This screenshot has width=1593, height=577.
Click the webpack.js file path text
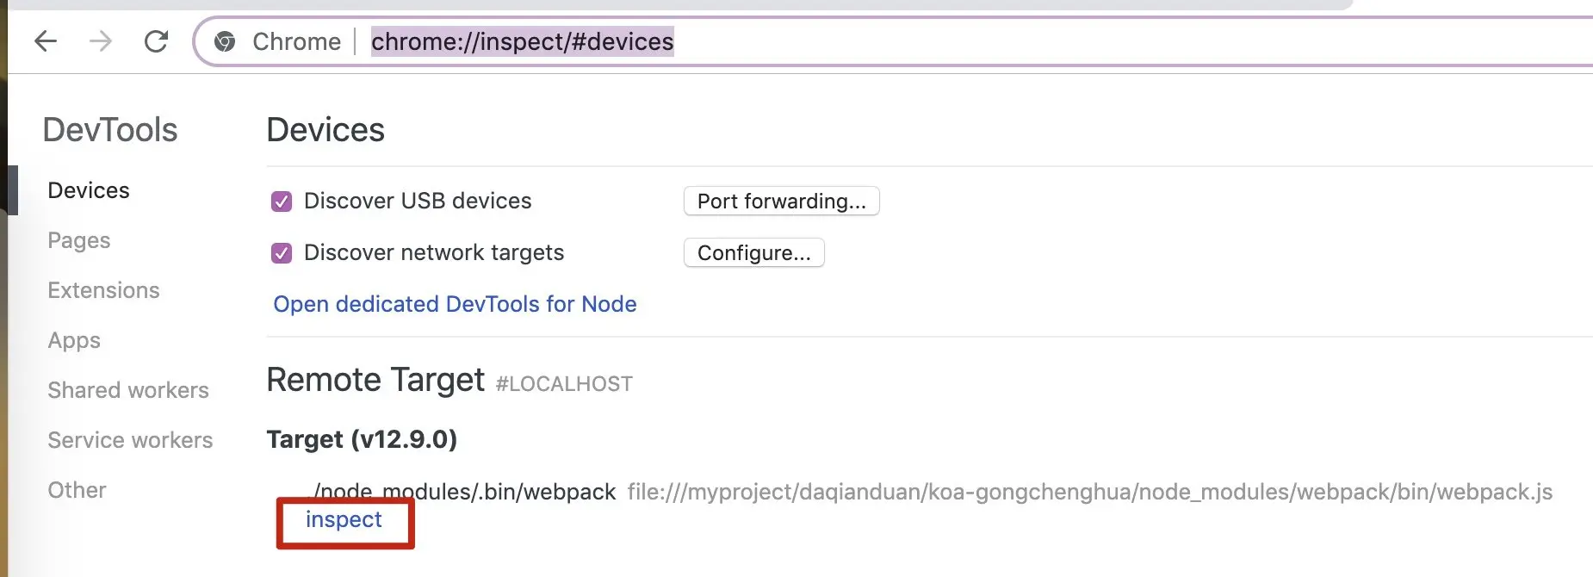(x=1089, y=492)
